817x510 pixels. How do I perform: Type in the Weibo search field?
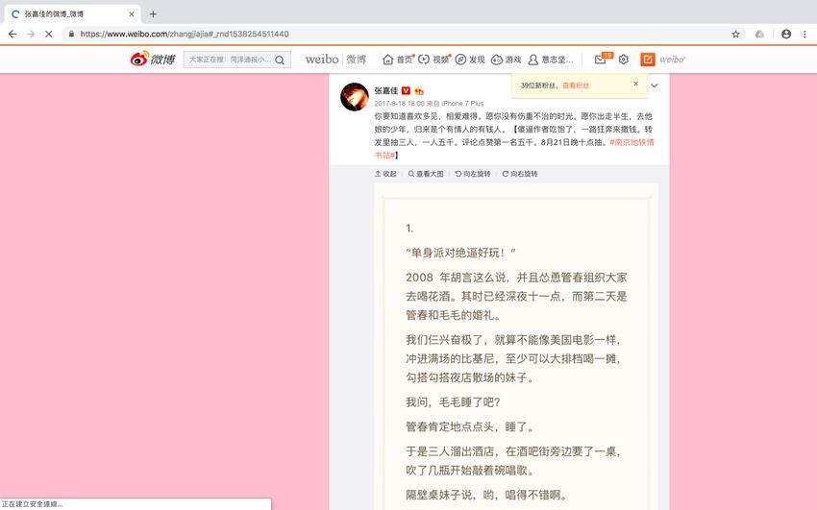click(x=229, y=60)
